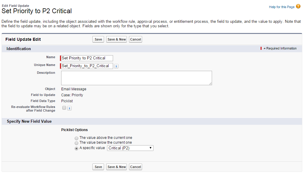Click the Unique Name info icon

[x=116, y=66]
